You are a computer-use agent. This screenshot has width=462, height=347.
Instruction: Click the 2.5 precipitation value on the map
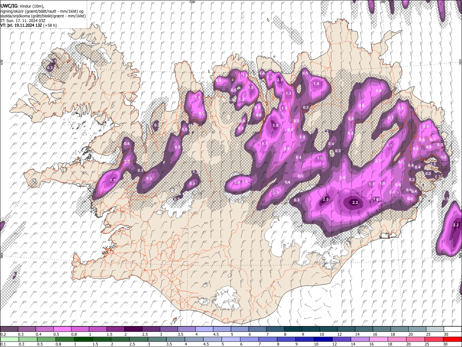pos(326,200)
